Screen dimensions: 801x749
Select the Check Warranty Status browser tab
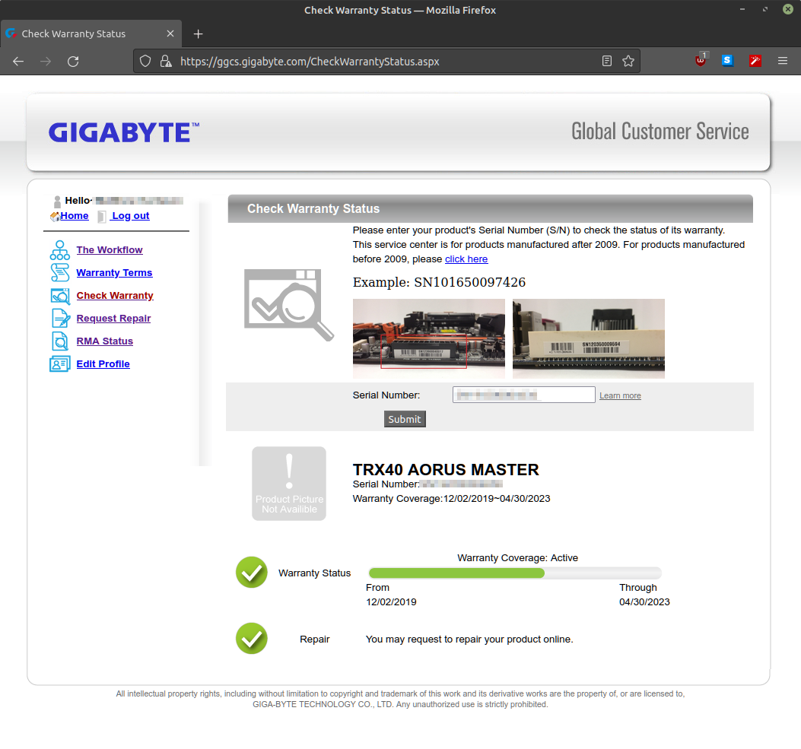point(91,33)
